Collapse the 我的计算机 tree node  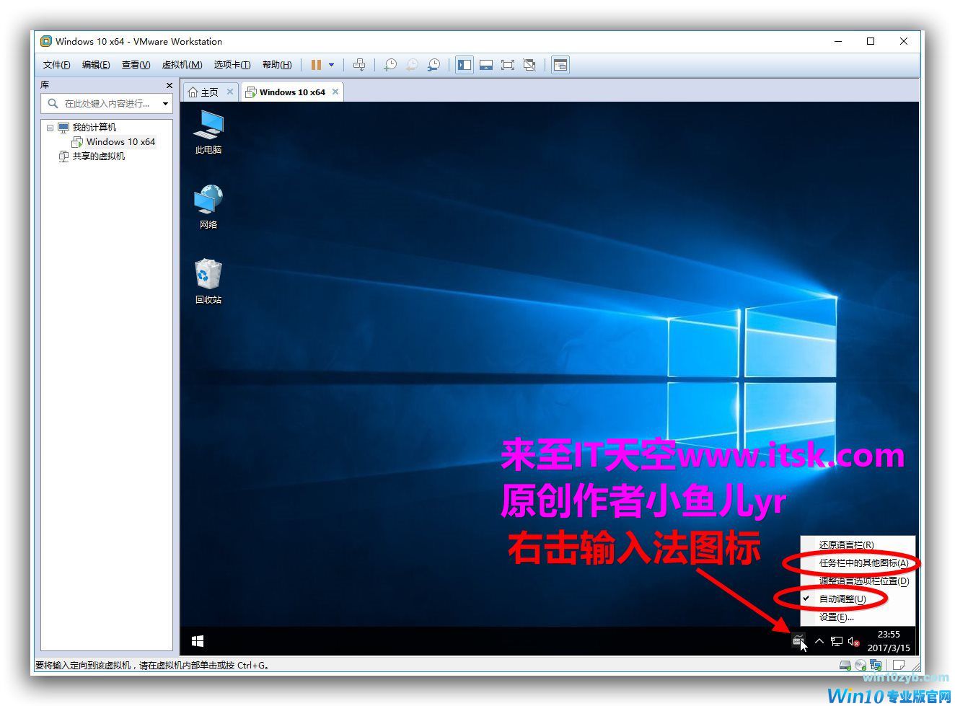pos(50,128)
